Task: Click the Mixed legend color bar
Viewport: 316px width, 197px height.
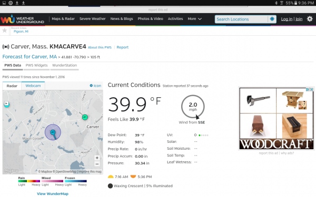Action: click(52, 181)
